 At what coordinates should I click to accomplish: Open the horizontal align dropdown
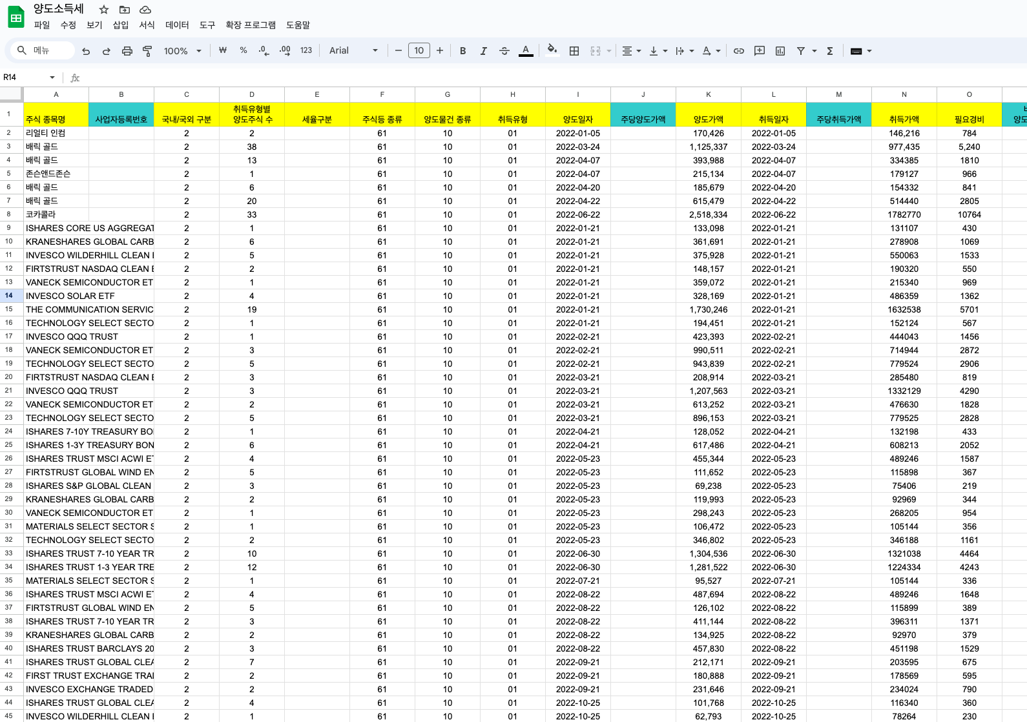pyautogui.click(x=631, y=51)
